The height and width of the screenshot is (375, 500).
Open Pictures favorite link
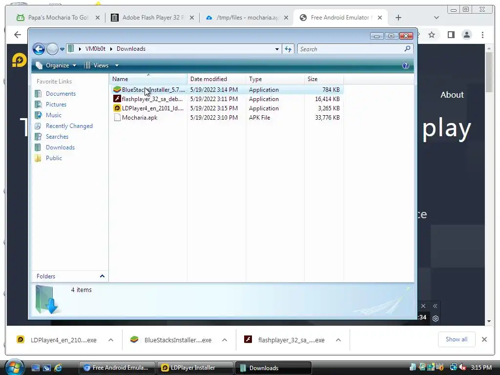click(56, 104)
